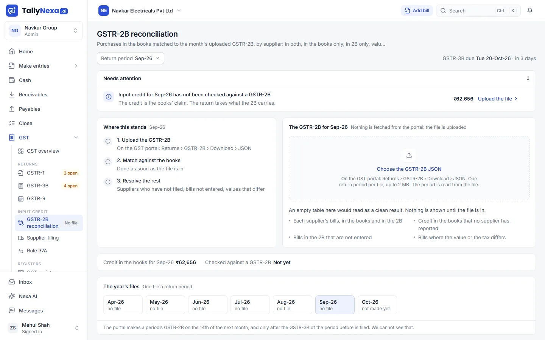545x340 pixels.
Task: Open Messages
Action: pos(44,311)
